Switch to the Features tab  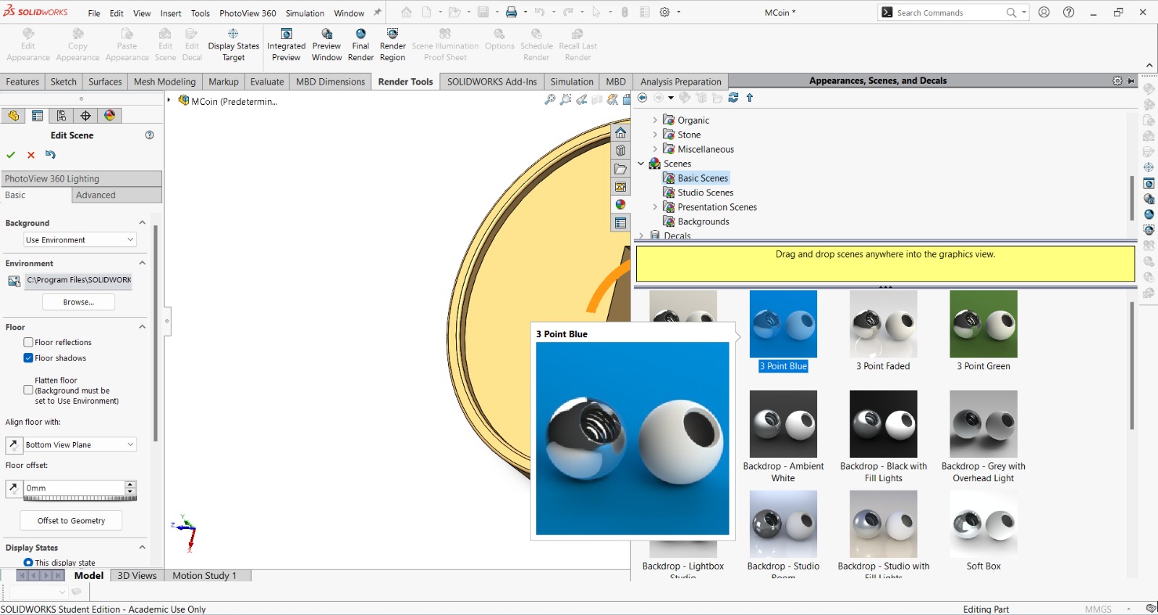pos(22,82)
